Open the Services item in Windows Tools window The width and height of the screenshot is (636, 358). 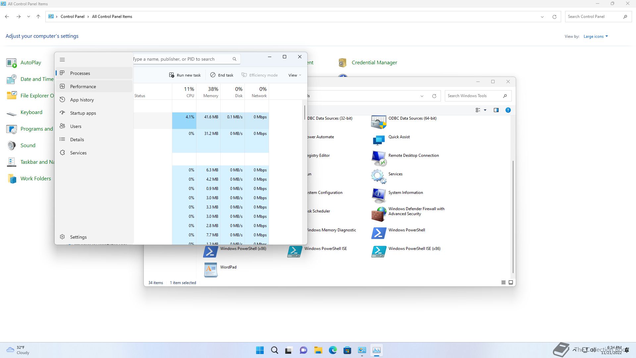coord(387,176)
